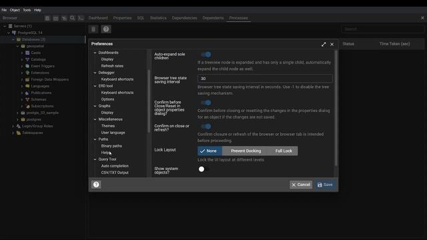The width and height of the screenshot is (427, 240).
Task: Click the Properties browser toolbar icon
Action: point(47,18)
